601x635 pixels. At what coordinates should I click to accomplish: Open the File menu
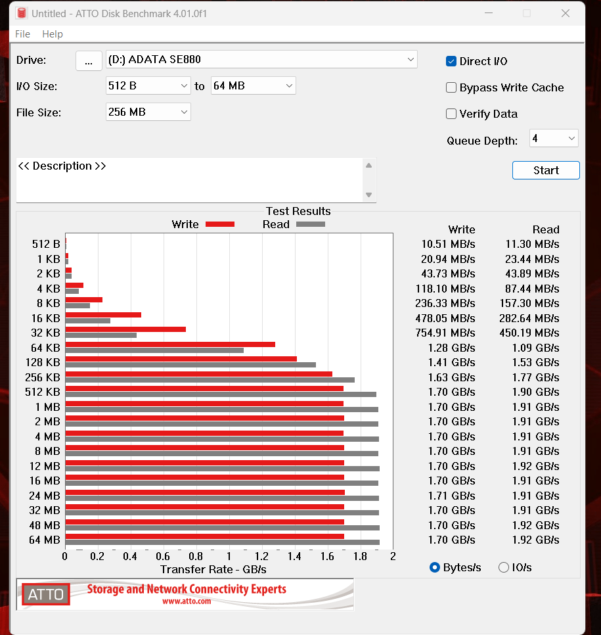[x=22, y=34]
